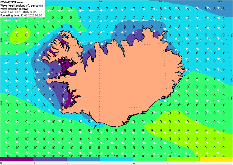Click the '15W' longitude label at top
This screenshot has width=233, height=165.
click(x=160, y=1)
